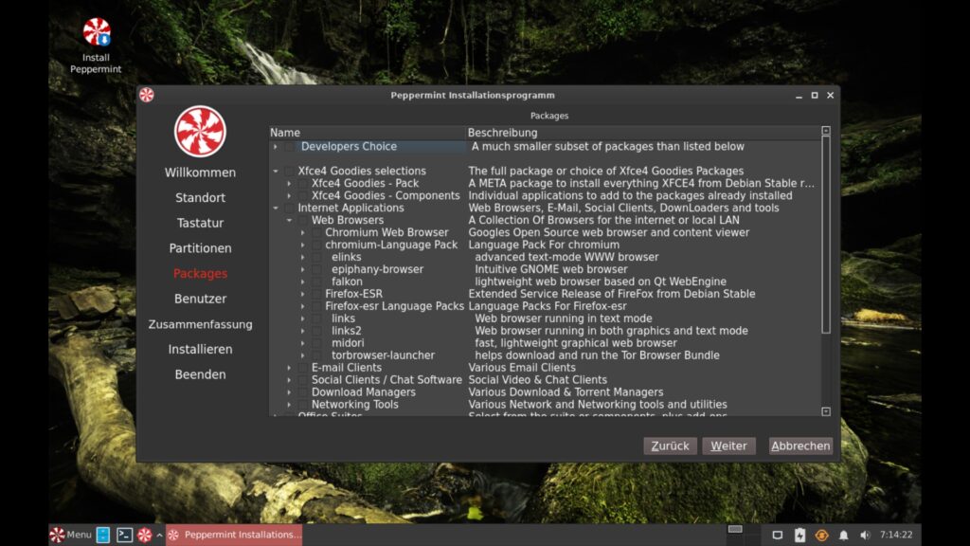Open the launcher's up-arrow menu in the taskbar
The image size is (970, 546).
[159, 535]
